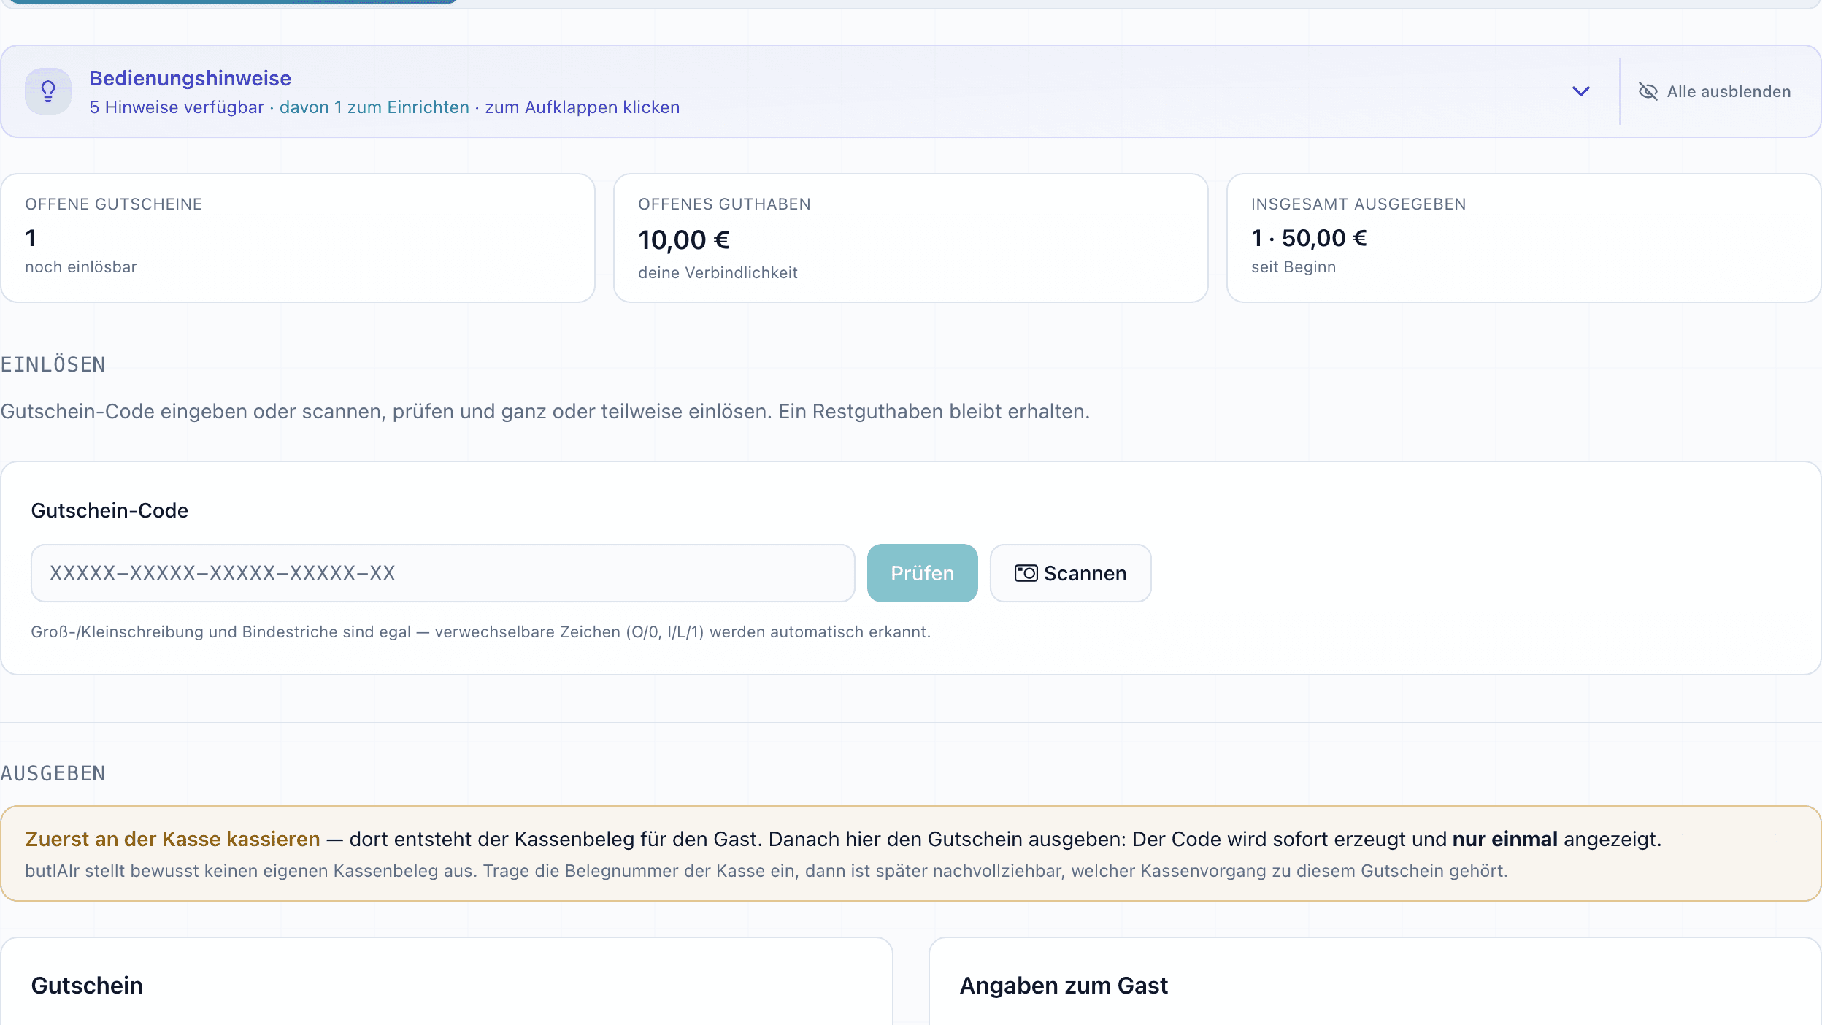Open the Bedienungshinweise heading
Image resolution: width=1822 pixels, height=1025 pixels.
point(190,78)
